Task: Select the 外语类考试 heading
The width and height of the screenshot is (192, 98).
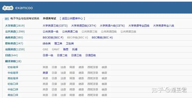Action: (x=50, y=18)
